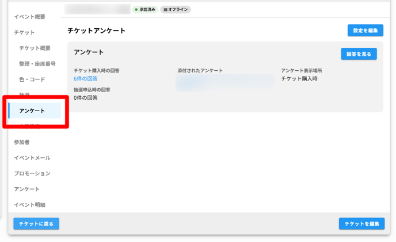Screen dimensions: 396x242
Task: Select the チケット sidebar section
Action: [x=24, y=33]
